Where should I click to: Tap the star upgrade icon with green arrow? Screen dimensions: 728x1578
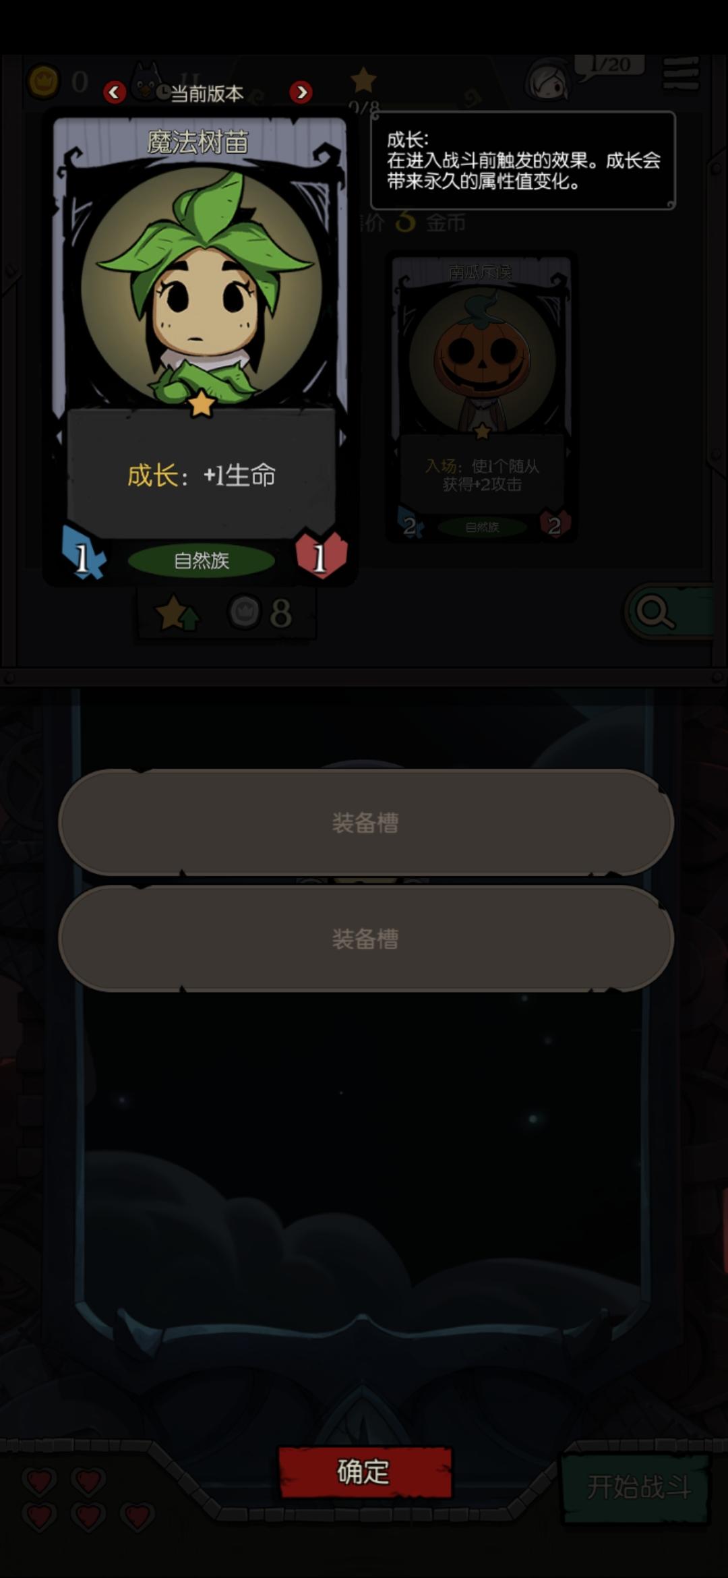tap(177, 612)
